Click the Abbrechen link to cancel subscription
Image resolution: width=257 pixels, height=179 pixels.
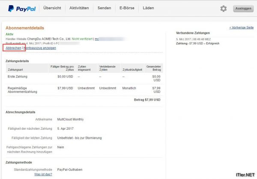click(x=13, y=48)
